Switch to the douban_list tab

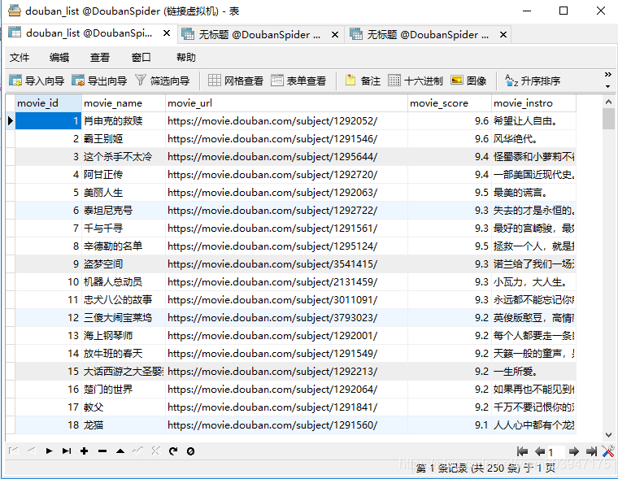tap(89, 33)
